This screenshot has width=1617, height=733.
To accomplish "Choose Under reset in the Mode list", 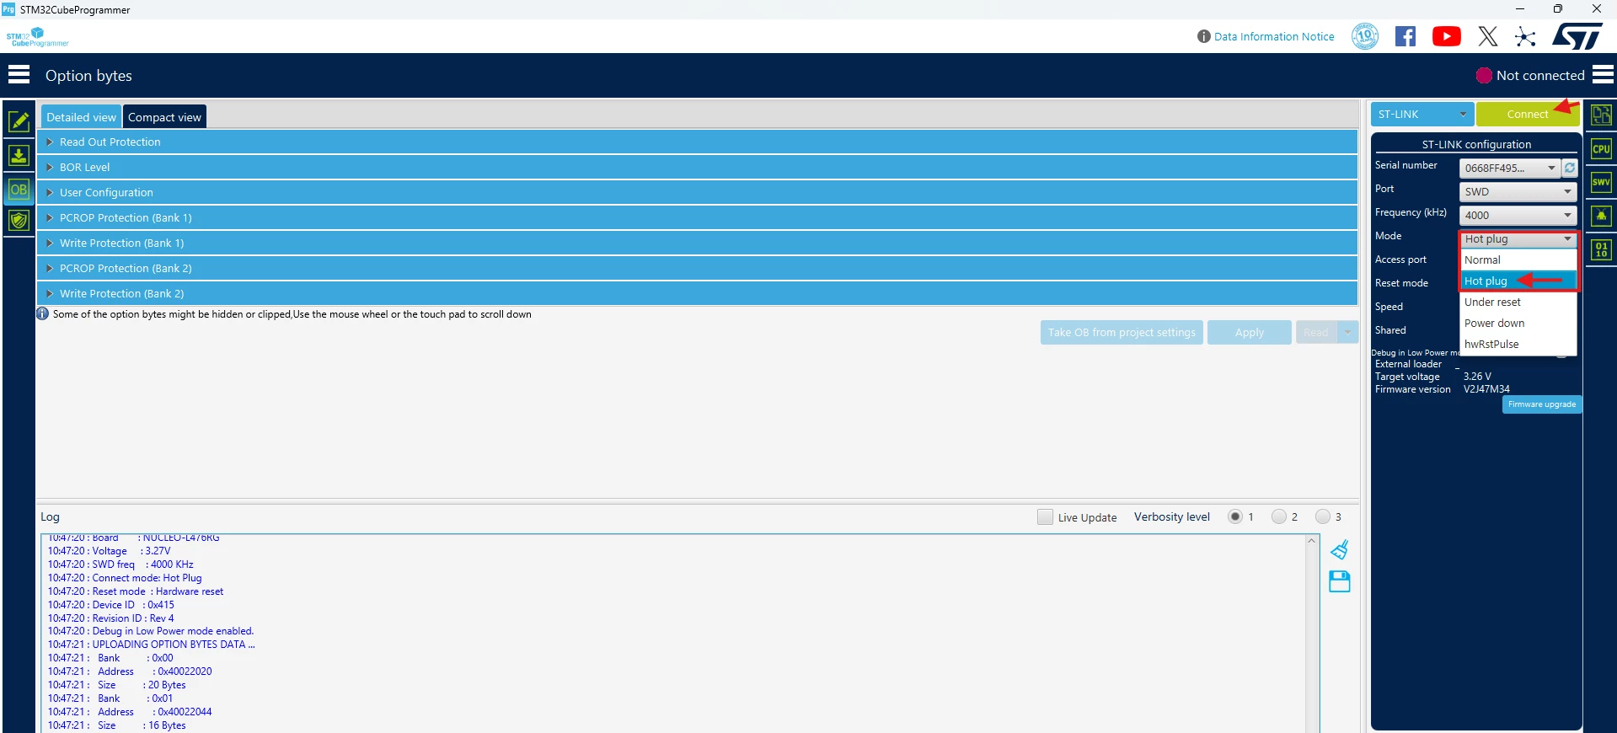I will pos(1518,302).
